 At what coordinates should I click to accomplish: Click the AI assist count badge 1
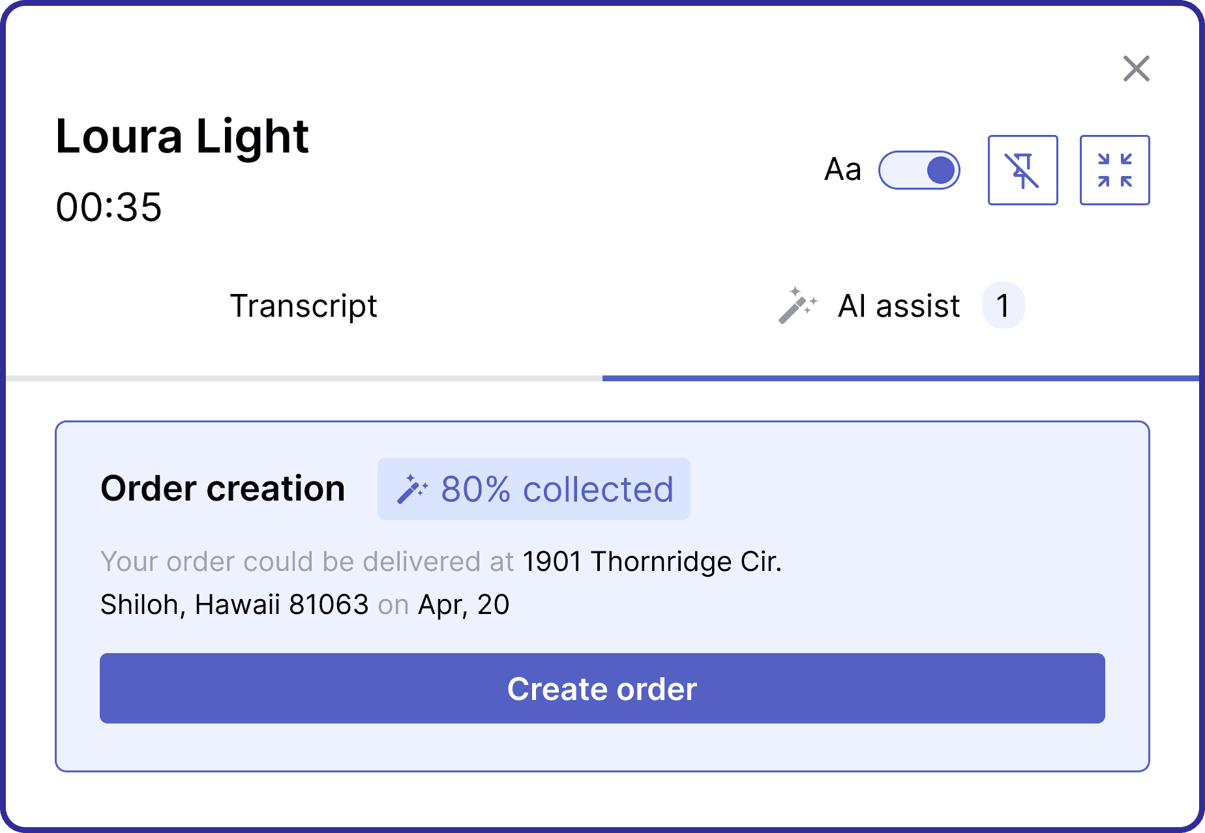pyautogui.click(x=1003, y=305)
